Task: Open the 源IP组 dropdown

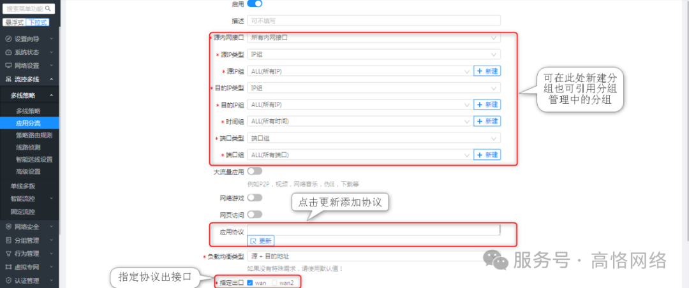Action: tap(359, 71)
